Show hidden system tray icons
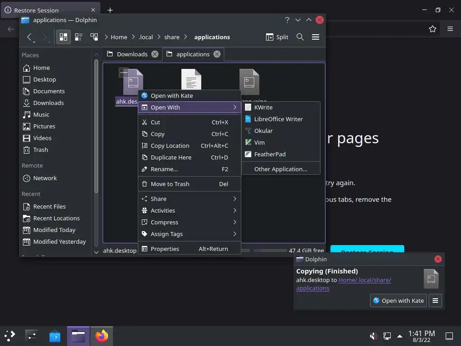Viewport: 461px width, 346px height. [x=400, y=336]
